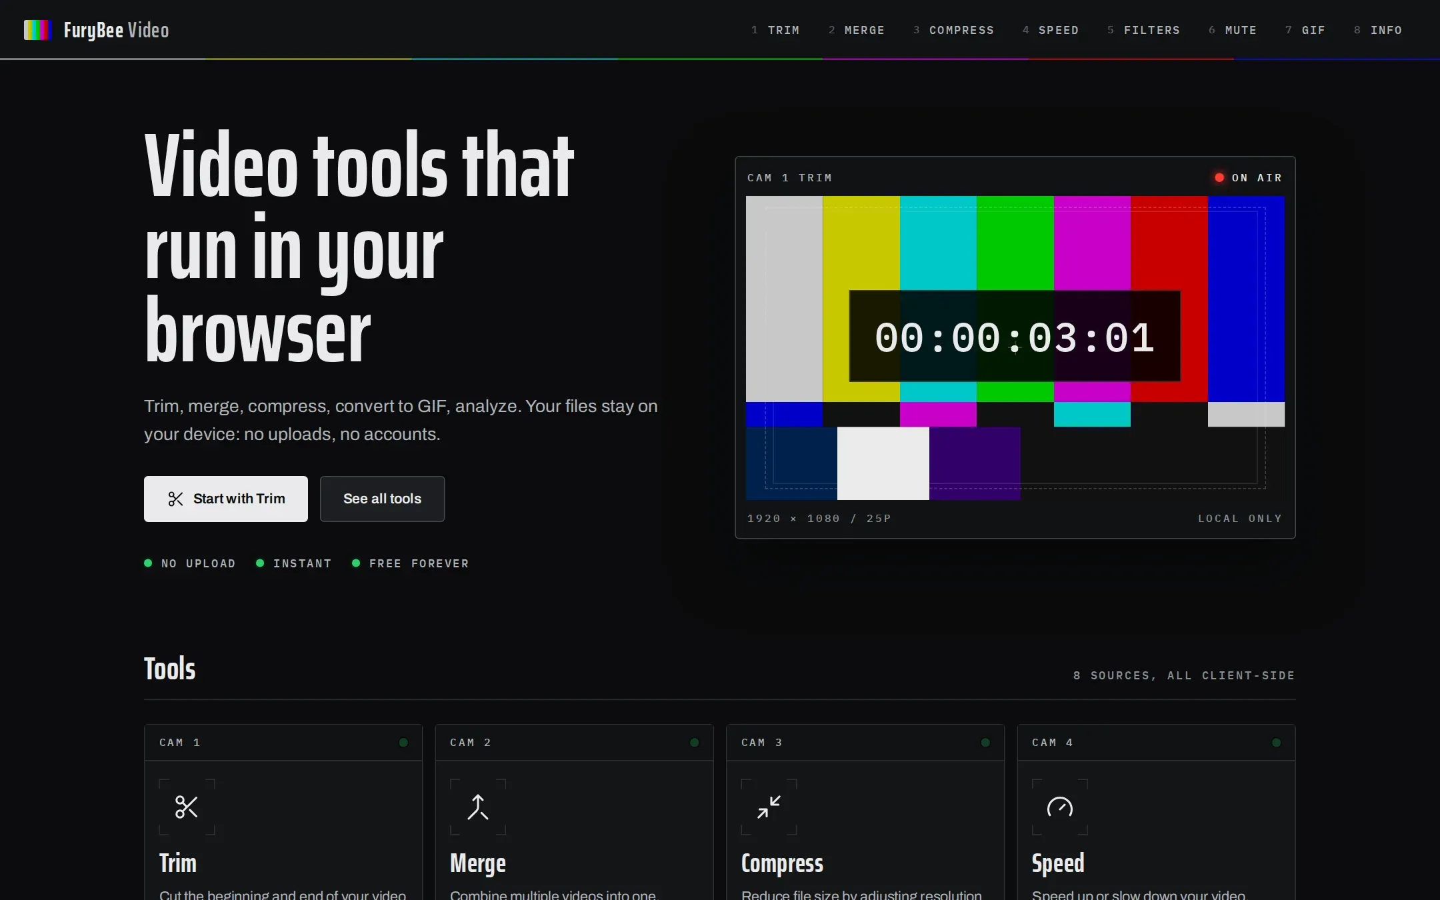Click the CAM 4 status dot

(x=1277, y=742)
